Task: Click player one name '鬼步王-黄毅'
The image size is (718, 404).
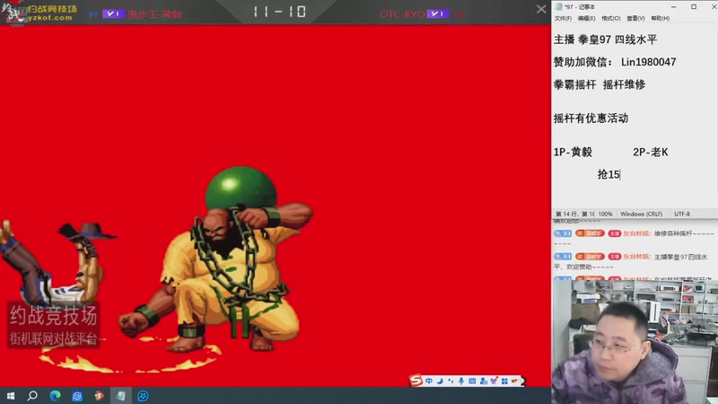Action: 154,14
